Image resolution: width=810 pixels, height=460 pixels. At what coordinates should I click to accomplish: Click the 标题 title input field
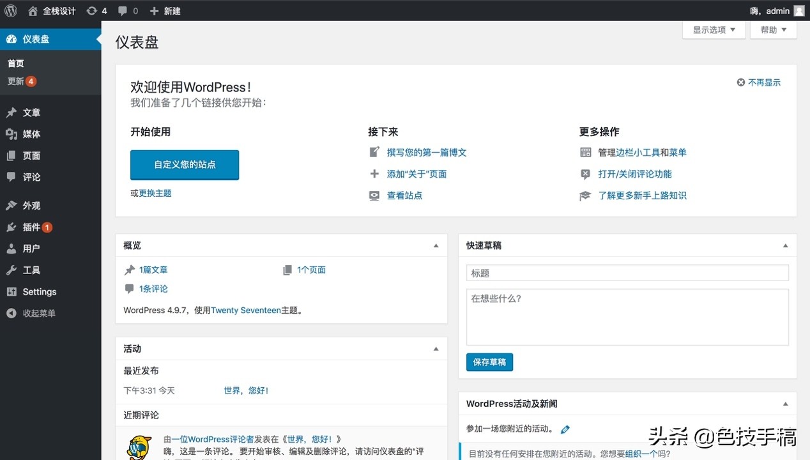(x=627, y=273)
